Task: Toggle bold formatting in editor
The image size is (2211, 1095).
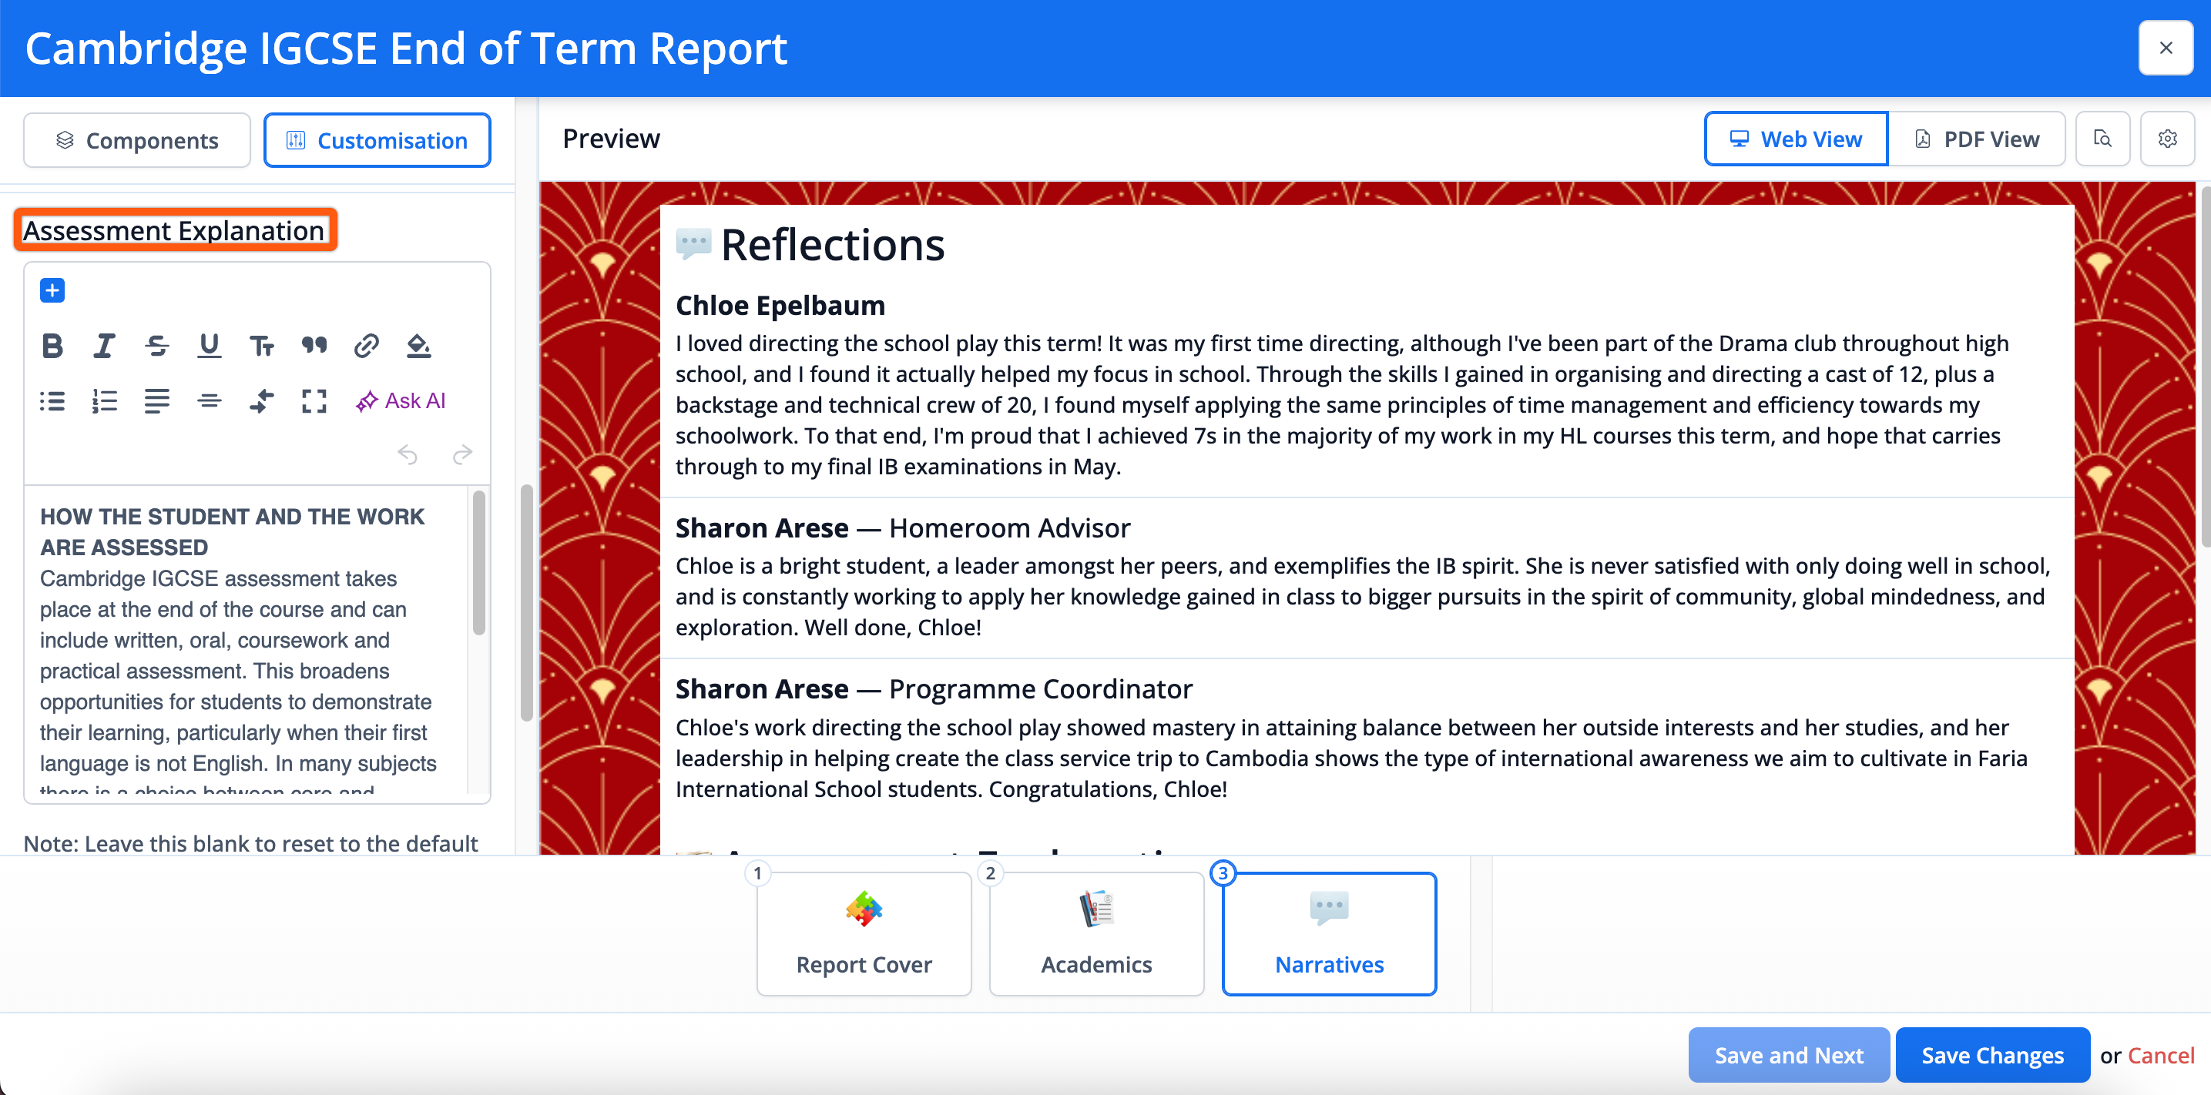Action: (x=52, y=346)
